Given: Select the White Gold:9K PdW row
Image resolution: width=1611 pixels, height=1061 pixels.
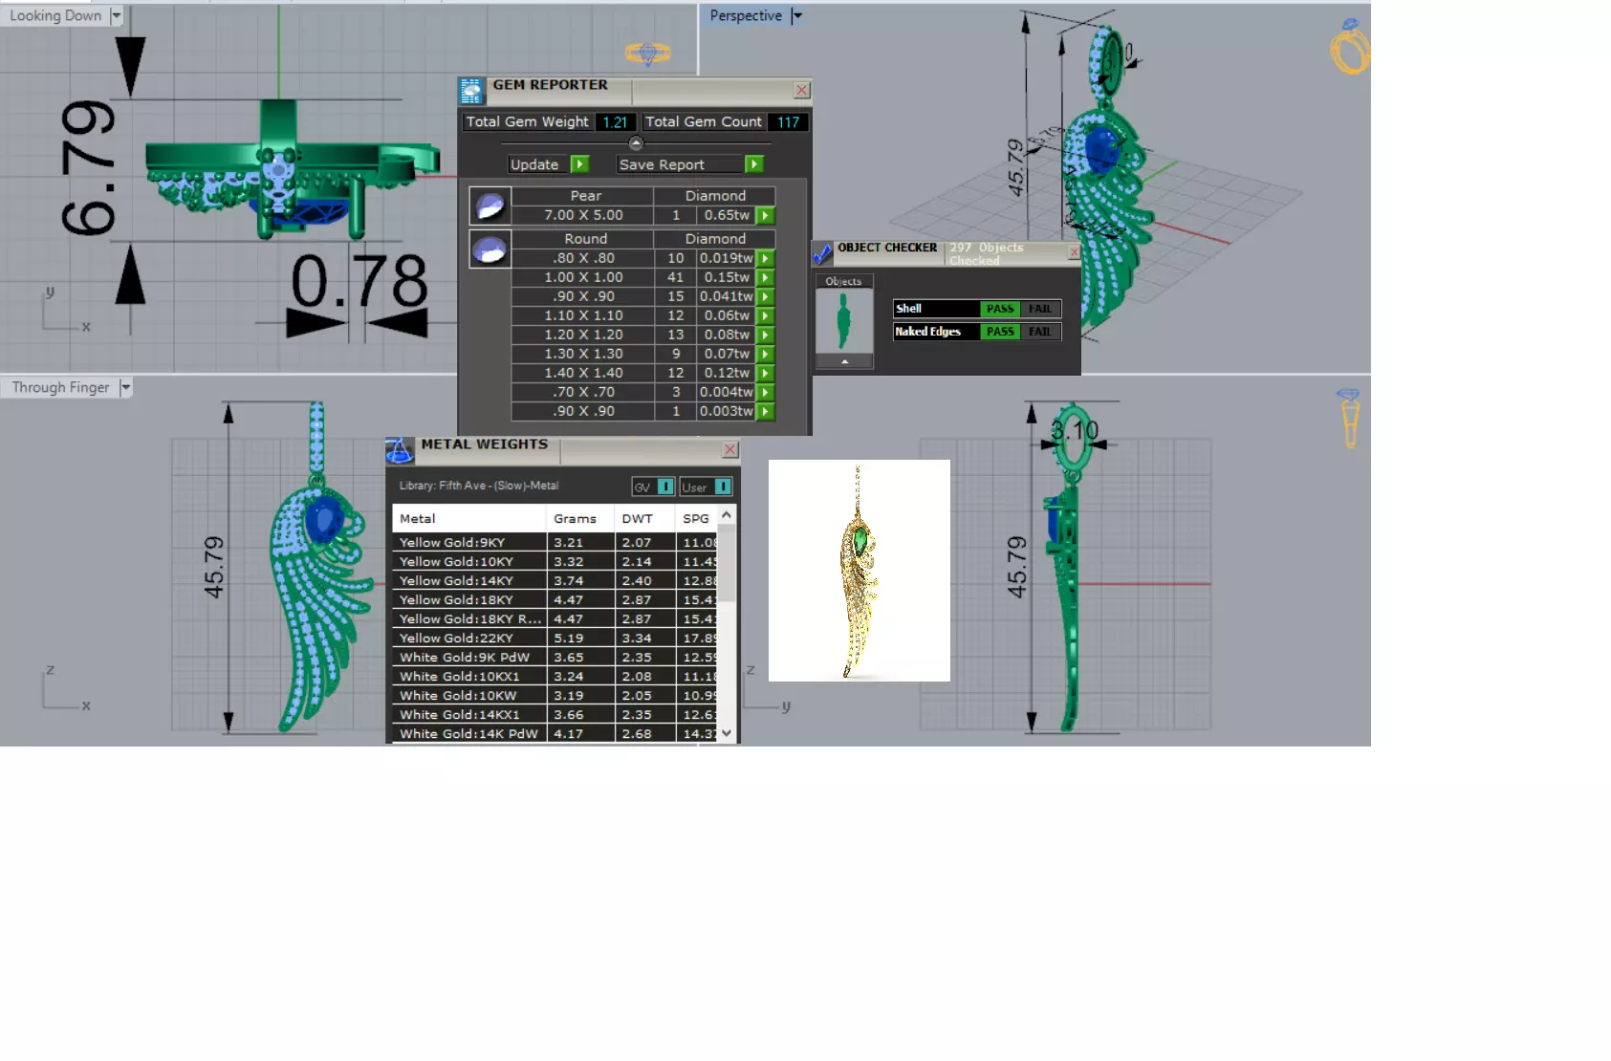Looking at the screenshot, I should 555,657.
